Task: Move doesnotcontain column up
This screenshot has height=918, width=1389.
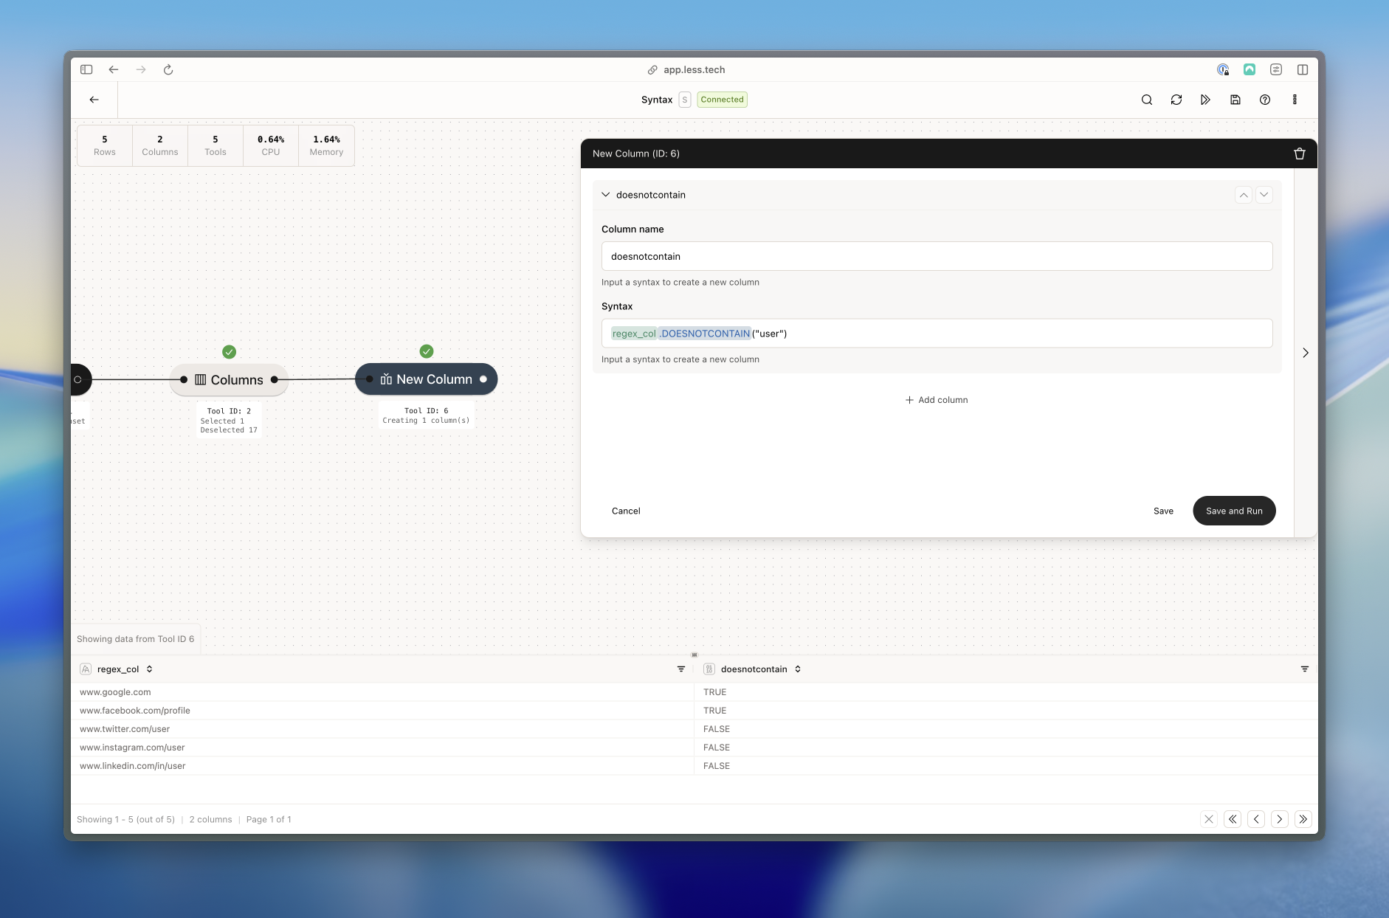Action: coord(1244,195)
